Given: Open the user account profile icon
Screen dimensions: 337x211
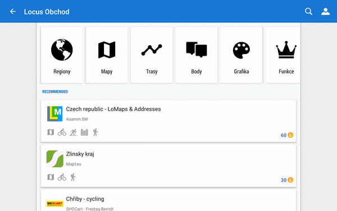Looking at the screenshot, I should click(x=325, y=11).
